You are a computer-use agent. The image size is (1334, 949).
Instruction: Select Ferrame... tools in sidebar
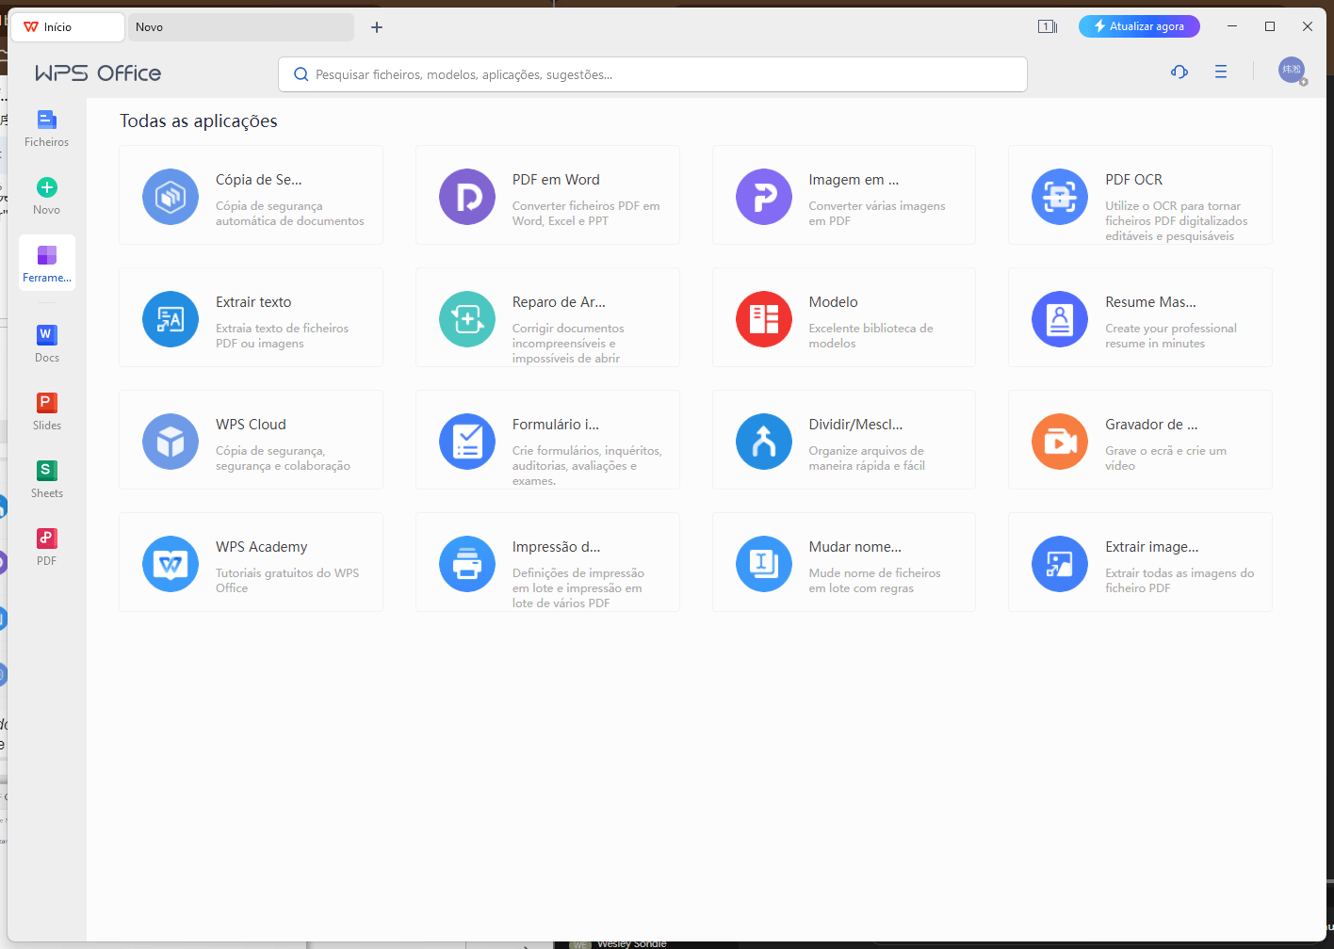point(47,263)
